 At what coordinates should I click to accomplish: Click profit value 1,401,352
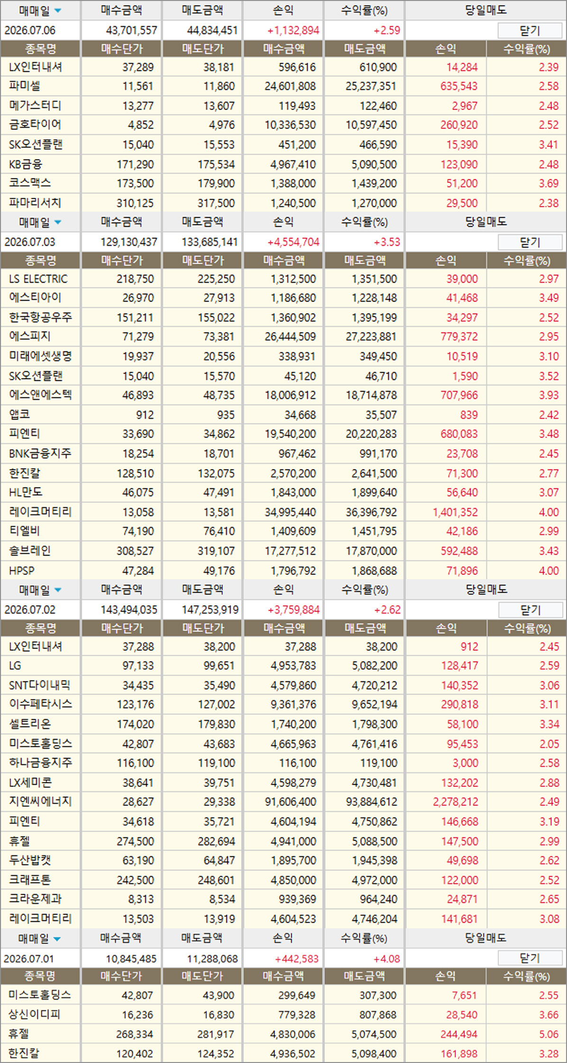[455, 512]
